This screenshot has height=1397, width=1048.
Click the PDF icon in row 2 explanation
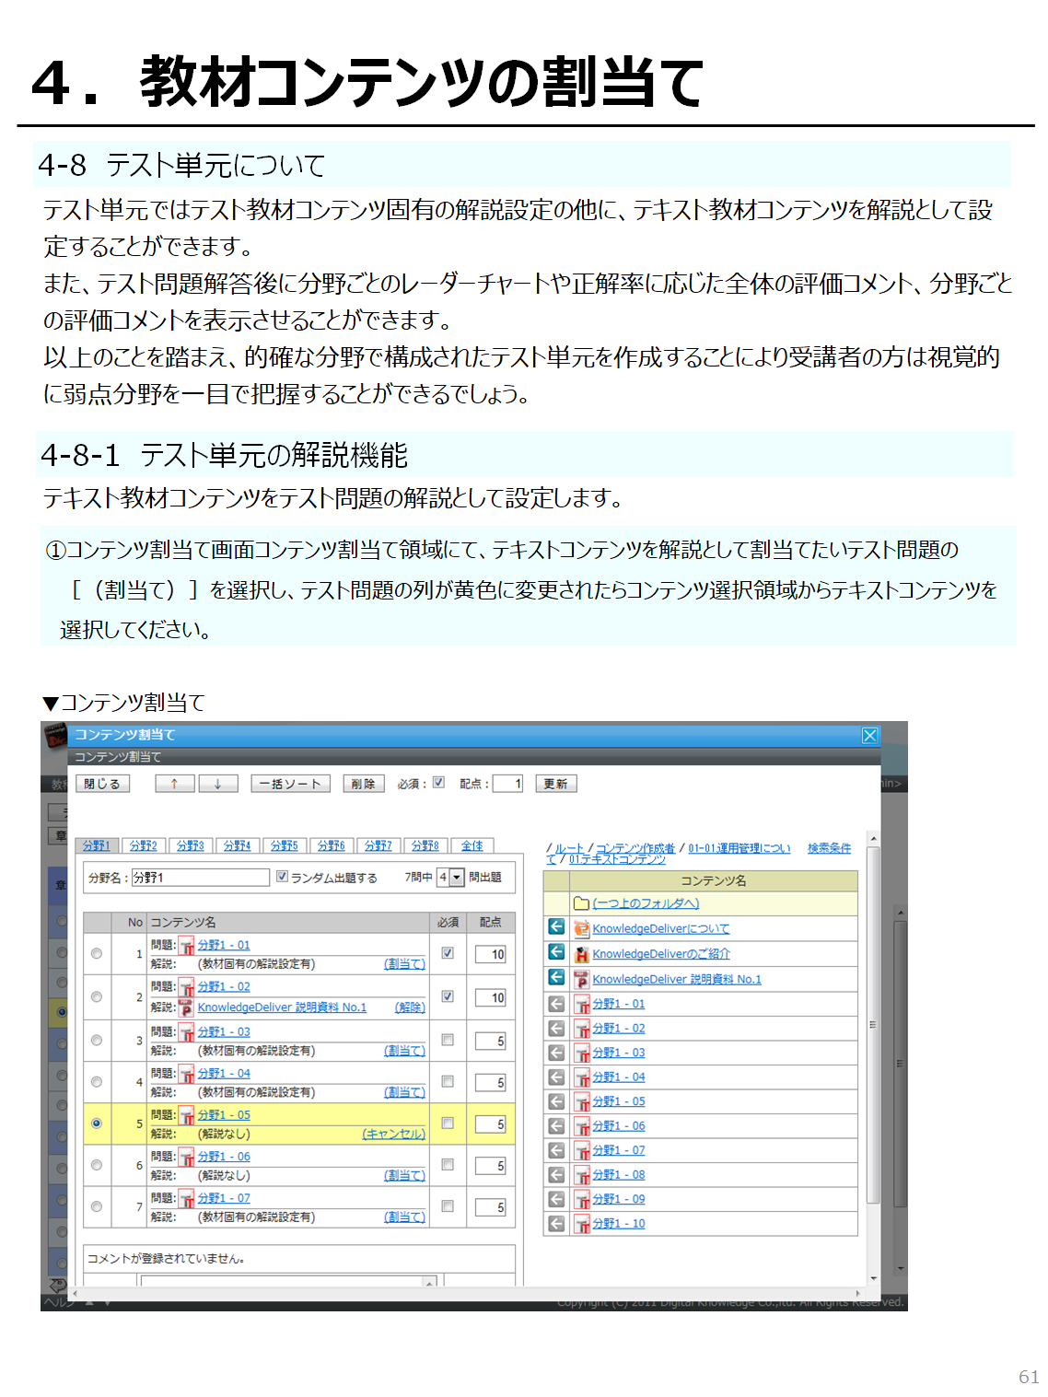pyautogui.click(x=186, y=1007)
